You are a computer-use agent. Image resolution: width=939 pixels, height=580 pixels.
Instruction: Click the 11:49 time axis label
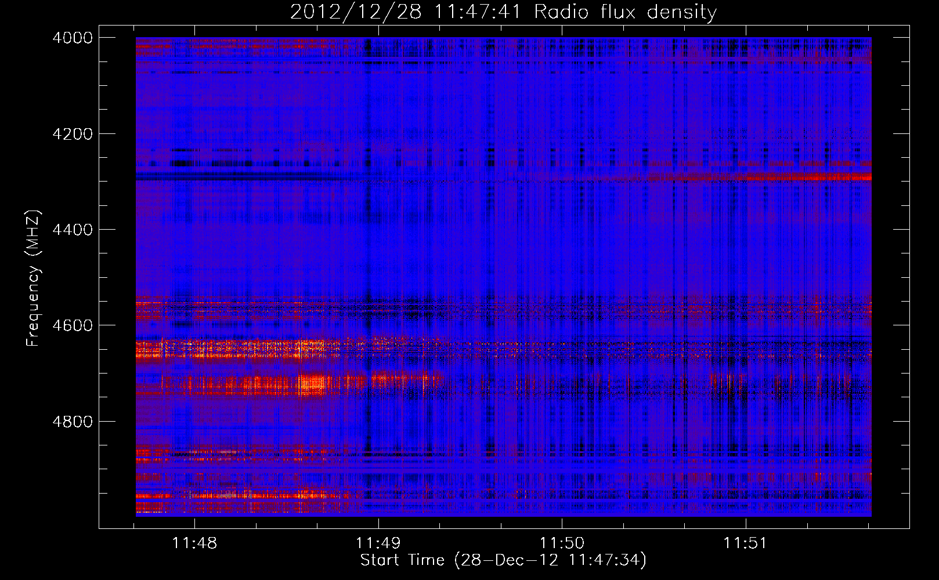click(x=378, y=543)
